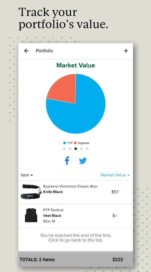
Task: Select the first chart page dot
Action: point(64,149)
